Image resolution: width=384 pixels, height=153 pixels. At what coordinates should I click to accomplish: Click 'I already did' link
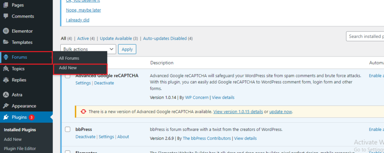78,20
